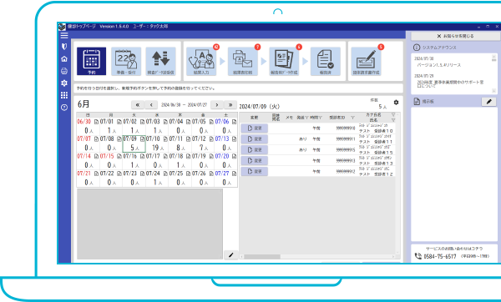Click 変更 button for テスト 受診者12

click(254, 171)
